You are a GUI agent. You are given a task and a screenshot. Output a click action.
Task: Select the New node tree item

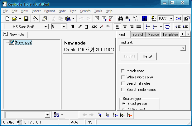pyautogui.click(x=23, y=42)
